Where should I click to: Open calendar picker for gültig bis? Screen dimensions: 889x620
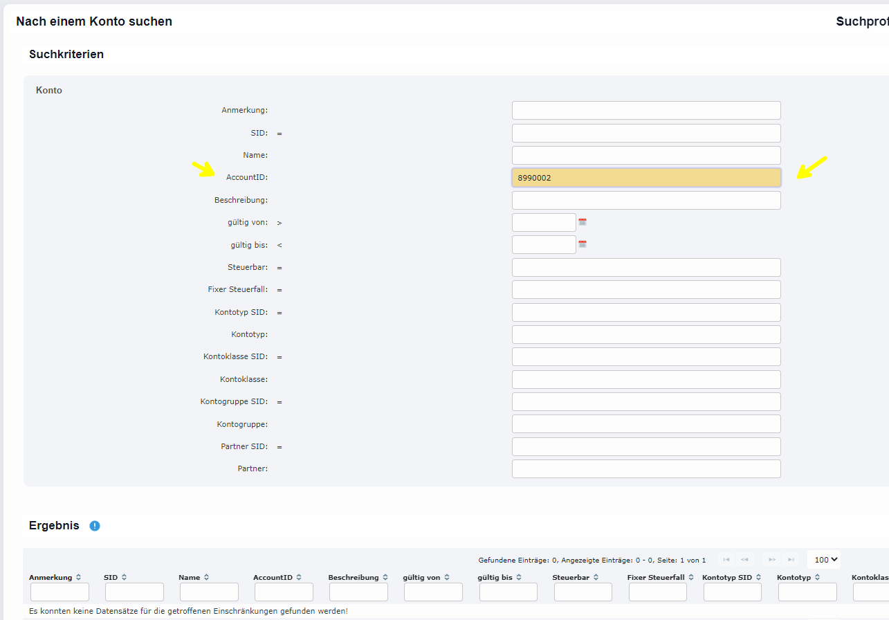tap(583, 244)
